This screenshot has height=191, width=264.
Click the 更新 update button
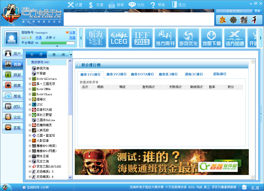tap(257, 11)
